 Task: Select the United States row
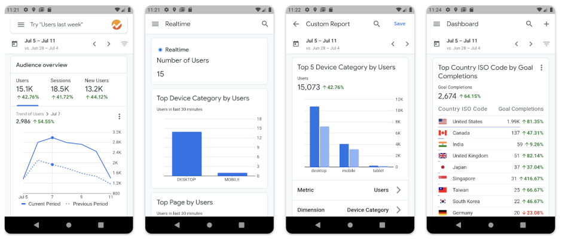click(x=491, y=121)
